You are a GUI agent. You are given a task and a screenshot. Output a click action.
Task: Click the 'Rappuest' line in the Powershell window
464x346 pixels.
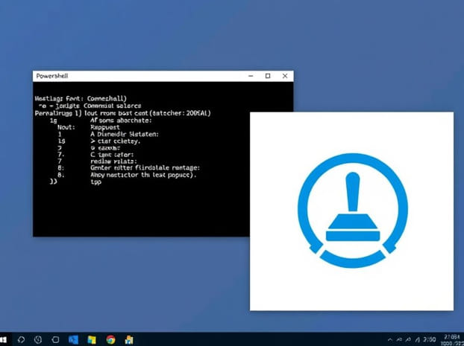105,127
